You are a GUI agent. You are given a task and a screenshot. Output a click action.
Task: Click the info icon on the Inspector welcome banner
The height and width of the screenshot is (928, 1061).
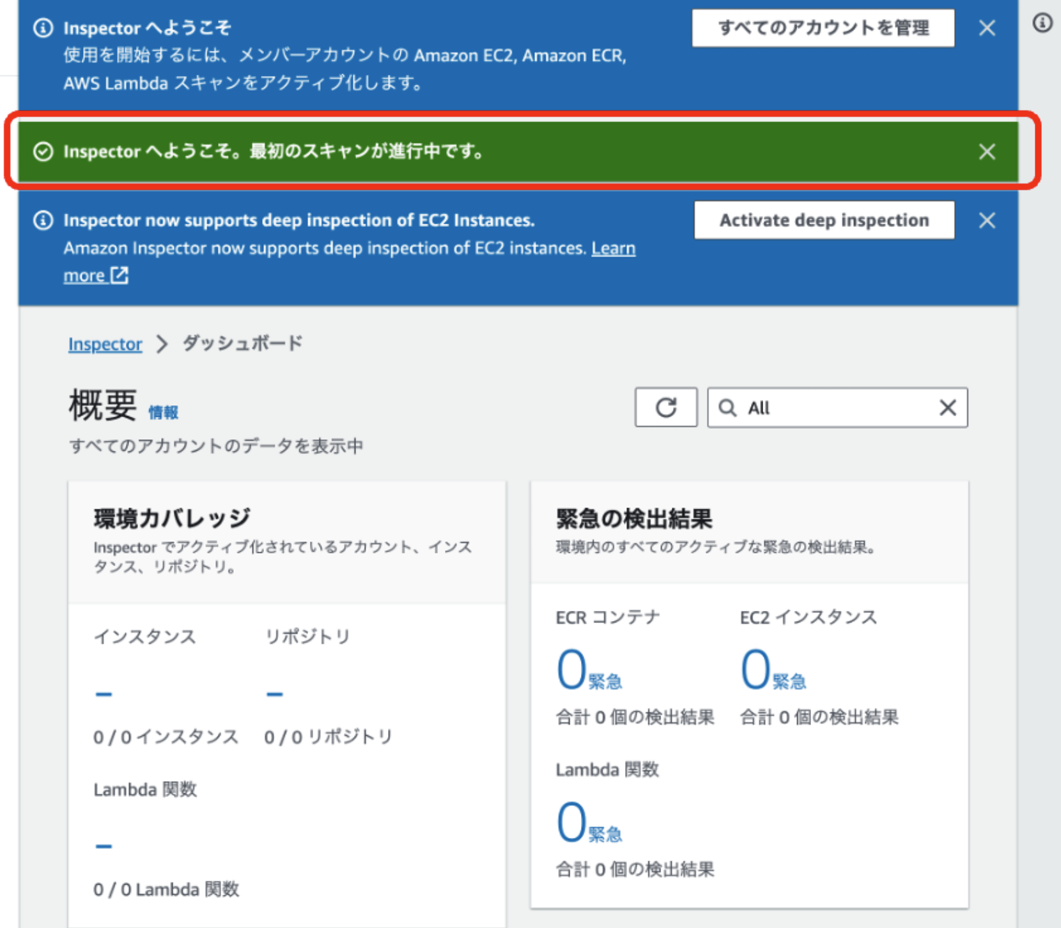click(43, 28)
